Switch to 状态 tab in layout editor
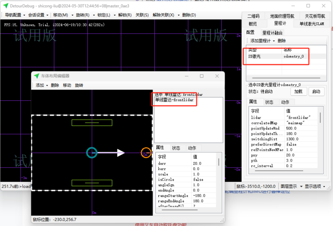 (x=176, y=148)
